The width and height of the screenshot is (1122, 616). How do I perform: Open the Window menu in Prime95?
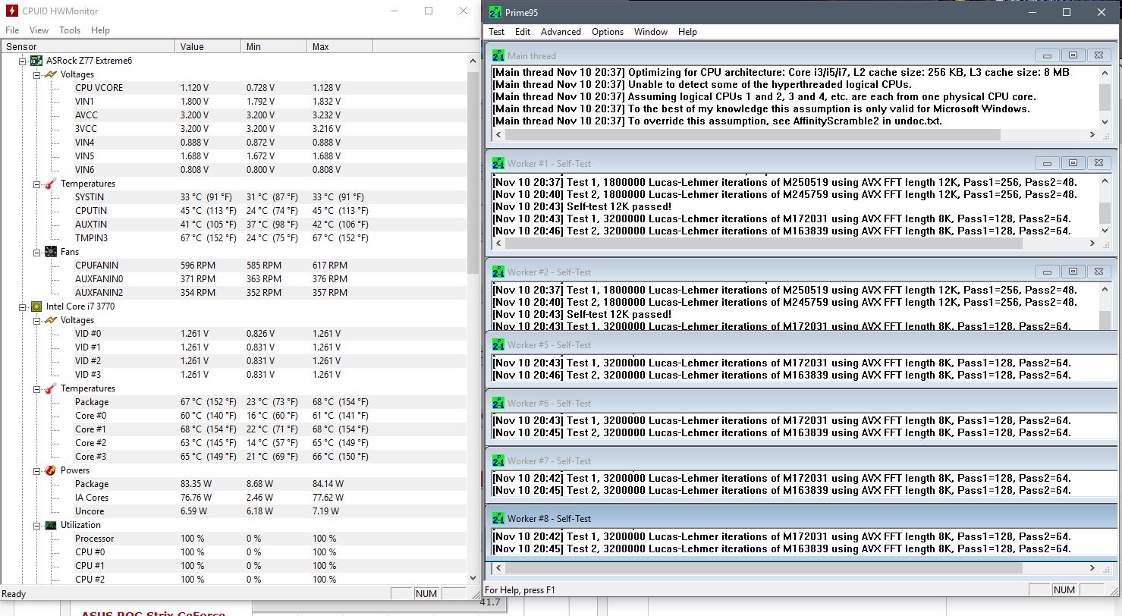tap(651, 32)
